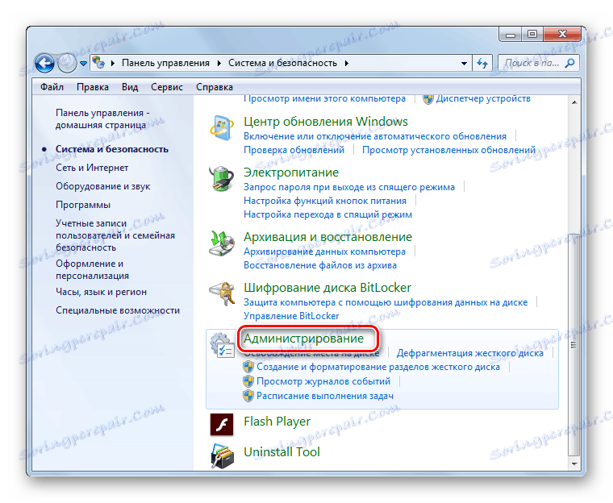Click Архивирование данных компьютера link
This screenshot has height=503, width=613.
324,251
